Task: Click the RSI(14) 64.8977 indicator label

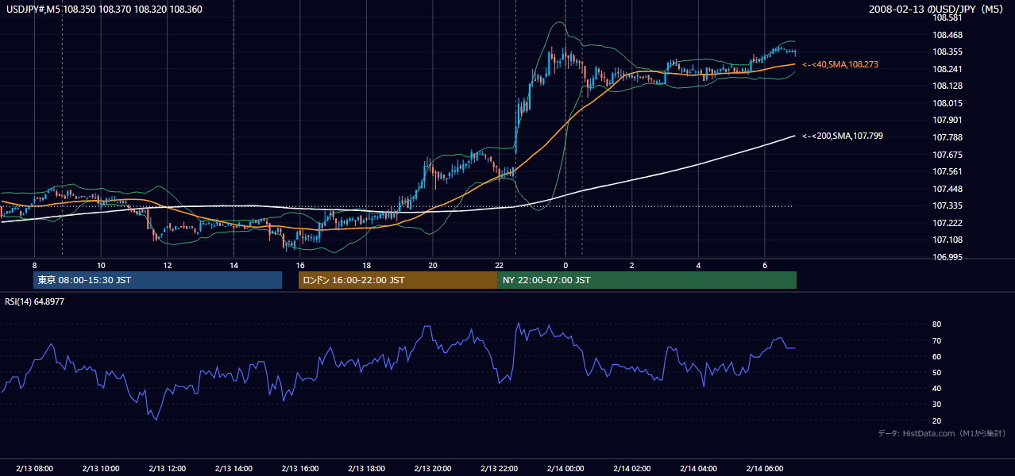Action: 35,301
